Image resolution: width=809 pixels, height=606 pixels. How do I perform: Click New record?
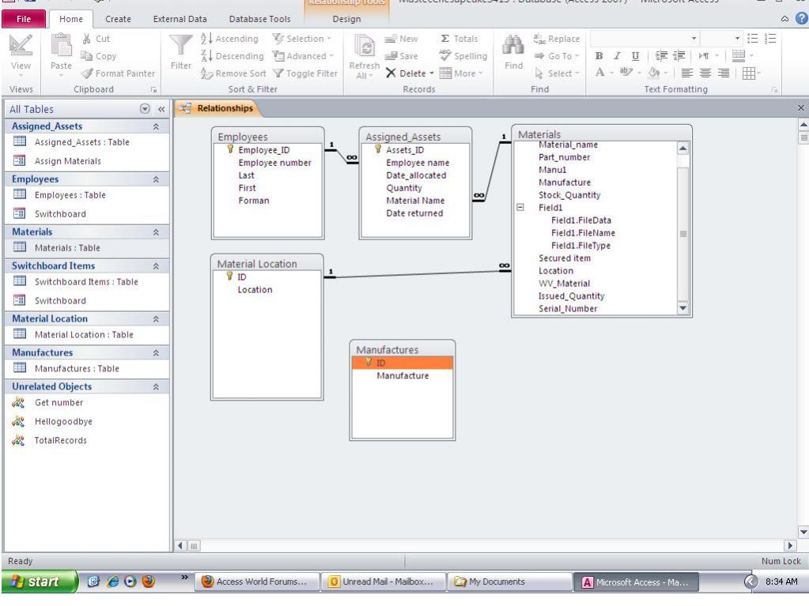point(402,39)
